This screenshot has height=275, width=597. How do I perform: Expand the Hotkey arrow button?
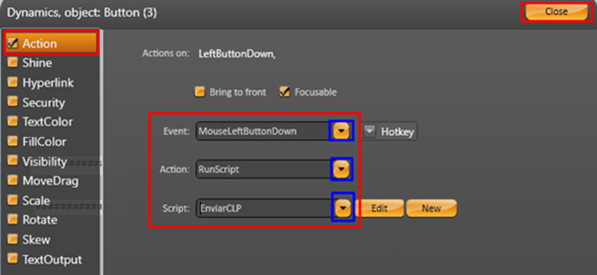pos(370,132)
